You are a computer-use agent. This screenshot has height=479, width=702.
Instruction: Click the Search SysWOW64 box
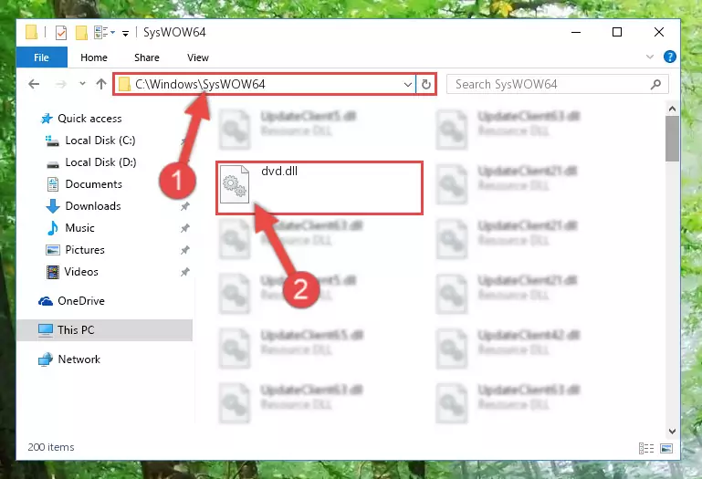click(558, 84)
